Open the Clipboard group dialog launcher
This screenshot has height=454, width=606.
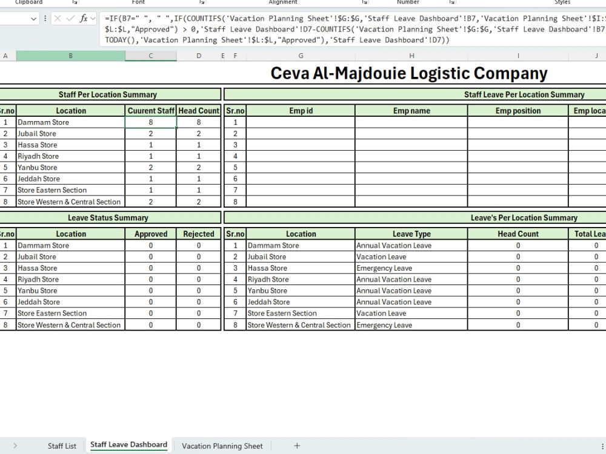click(75, 2)
